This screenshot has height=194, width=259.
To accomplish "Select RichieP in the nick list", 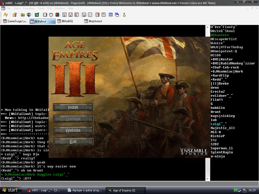I will (218, 136).
